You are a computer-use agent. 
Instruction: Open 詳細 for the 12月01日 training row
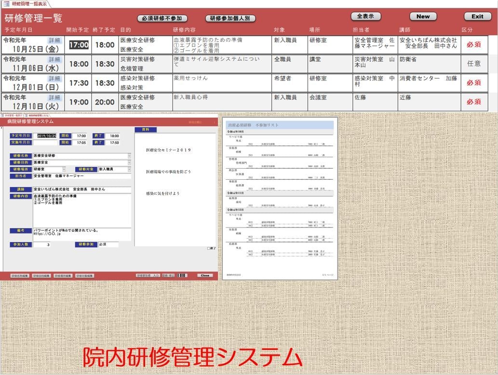(54, 79)
